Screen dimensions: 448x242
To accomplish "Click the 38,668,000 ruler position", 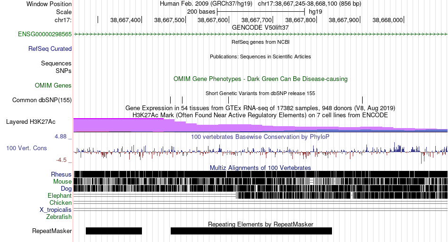I will pos(388,20).
